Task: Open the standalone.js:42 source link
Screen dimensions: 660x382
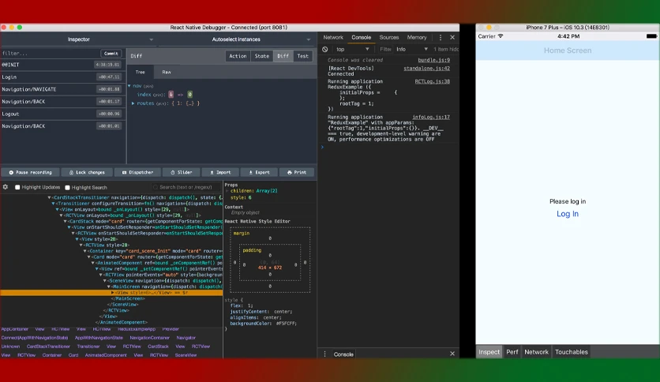Action: click(426, 69)
